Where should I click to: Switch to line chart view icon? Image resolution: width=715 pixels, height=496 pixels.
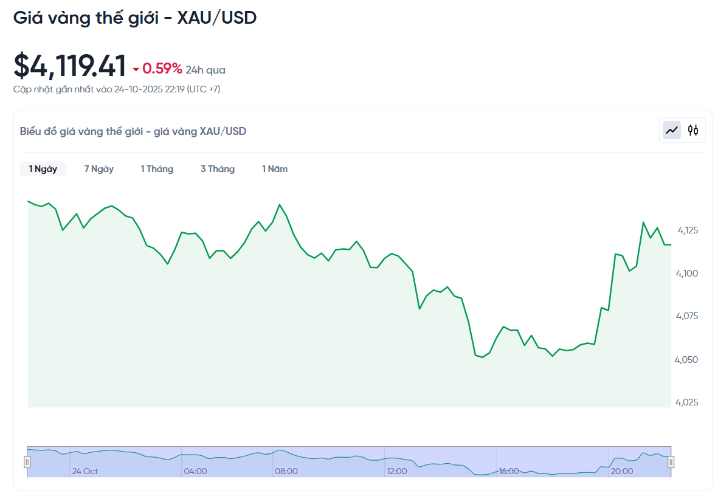click(672, 129)
